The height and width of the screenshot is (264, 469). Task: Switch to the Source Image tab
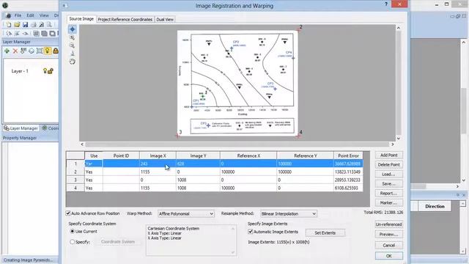pos(81,19)
